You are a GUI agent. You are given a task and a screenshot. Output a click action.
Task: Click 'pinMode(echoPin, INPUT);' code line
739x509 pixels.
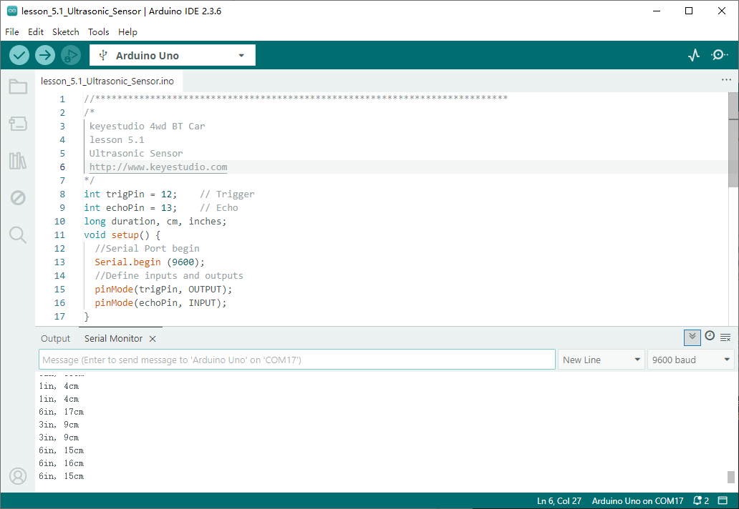(x=160, y=303)
